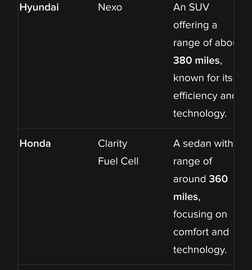Viewport: 252px width, 270px height.
Task: Click 'An SUV' description text
Action: [191, 7]
